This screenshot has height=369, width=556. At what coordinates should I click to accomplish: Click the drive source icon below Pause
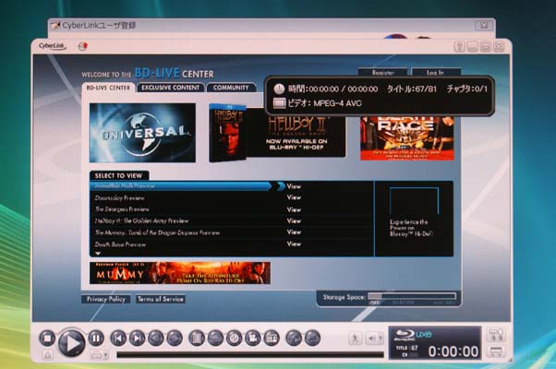[96, 355]
